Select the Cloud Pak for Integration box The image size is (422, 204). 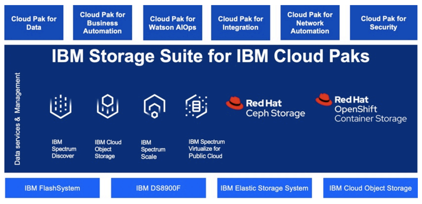coord(241,23)
